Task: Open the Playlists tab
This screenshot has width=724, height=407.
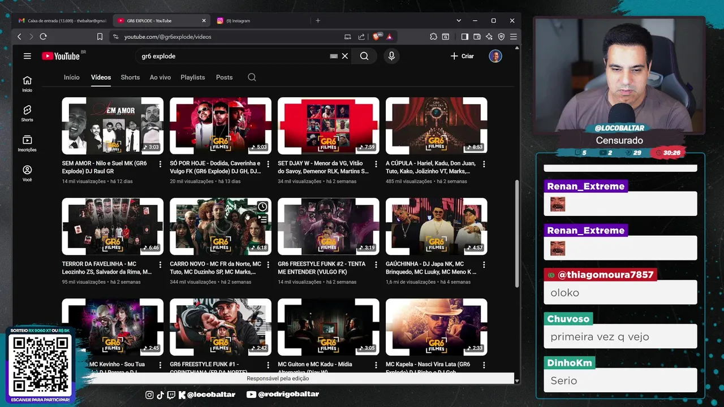Action: pos(193,77)
